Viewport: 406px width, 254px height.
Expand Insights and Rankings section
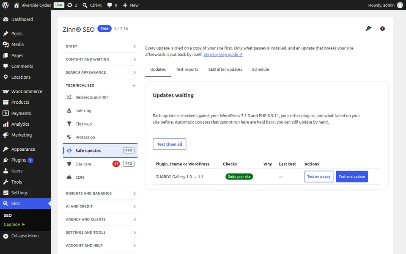point(100,193)
